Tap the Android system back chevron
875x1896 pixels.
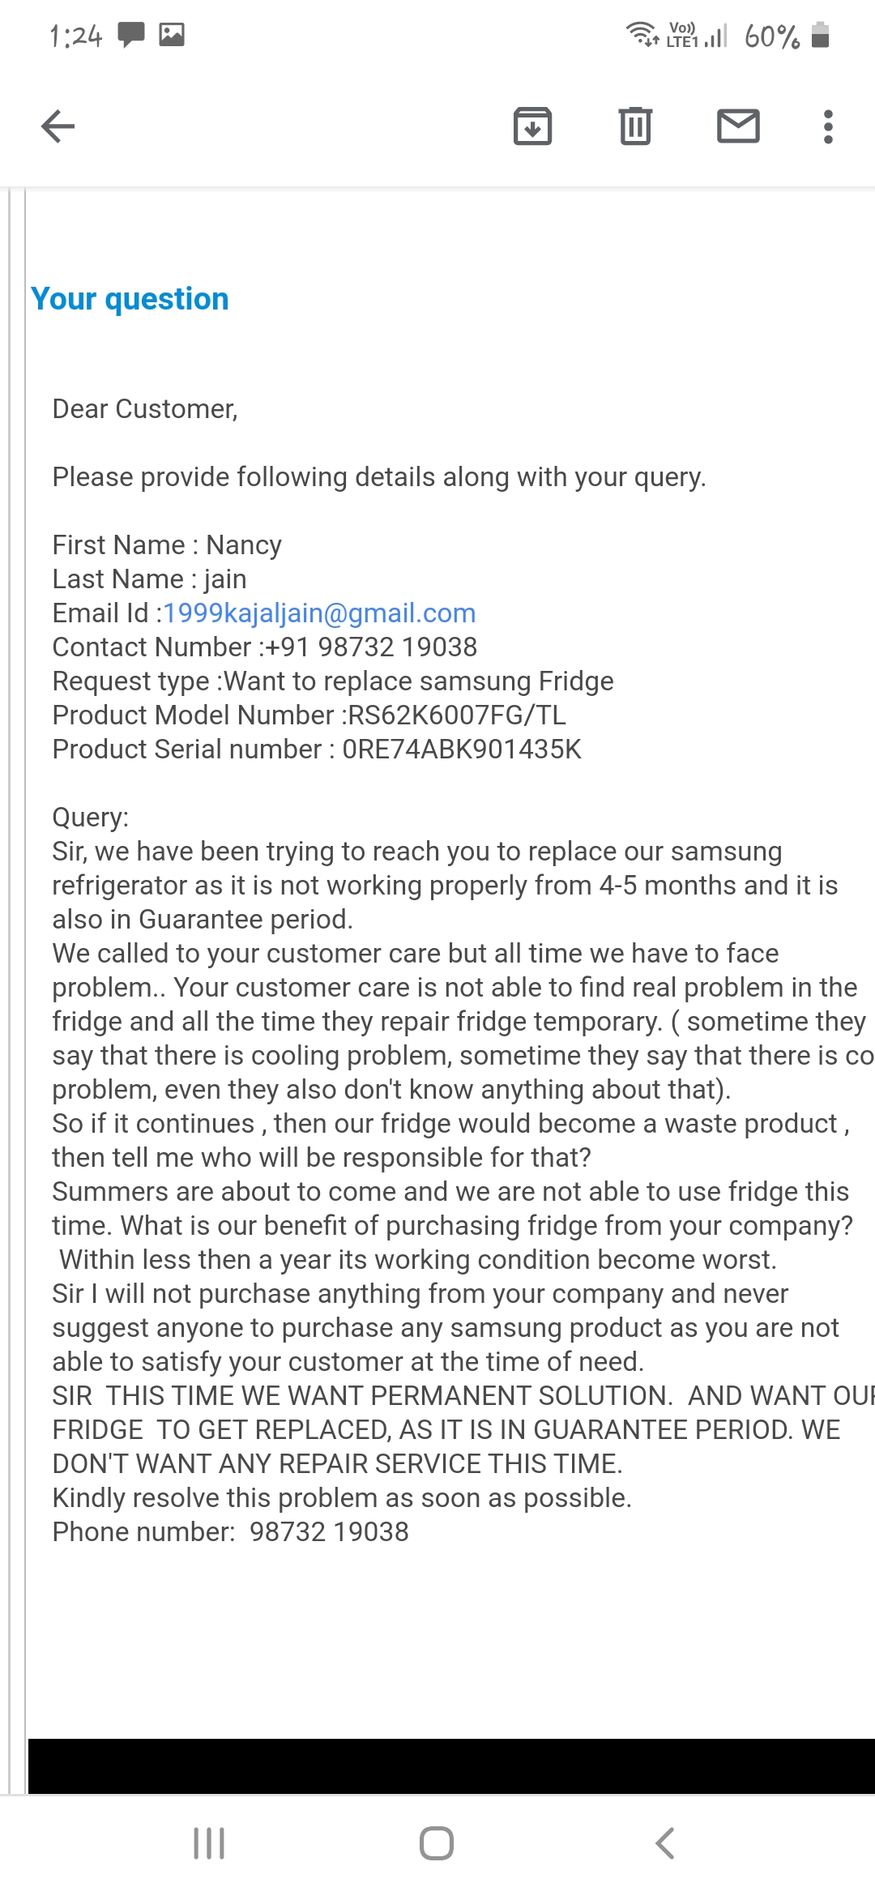click(x=664, y=1843)
